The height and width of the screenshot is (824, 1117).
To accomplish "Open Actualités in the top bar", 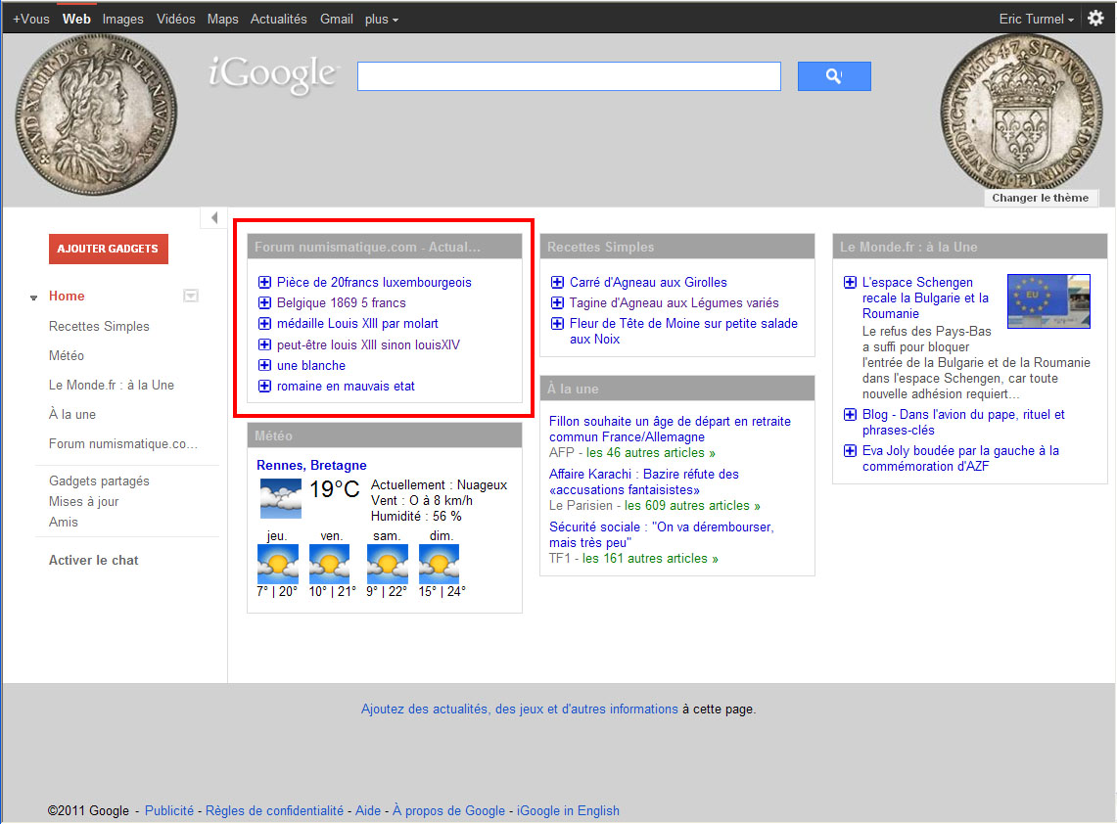I will [x=278, y=20].
